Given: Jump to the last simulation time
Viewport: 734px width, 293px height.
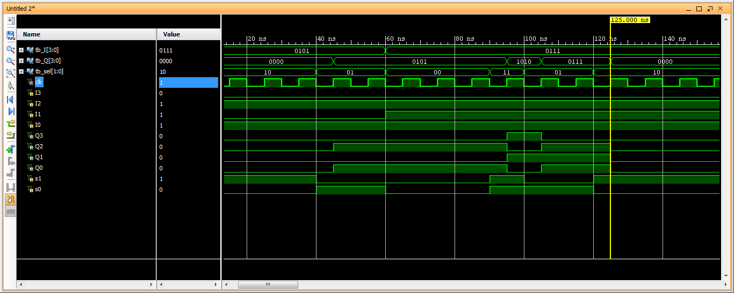Looking at the screenshot, I should pos(10,111).
